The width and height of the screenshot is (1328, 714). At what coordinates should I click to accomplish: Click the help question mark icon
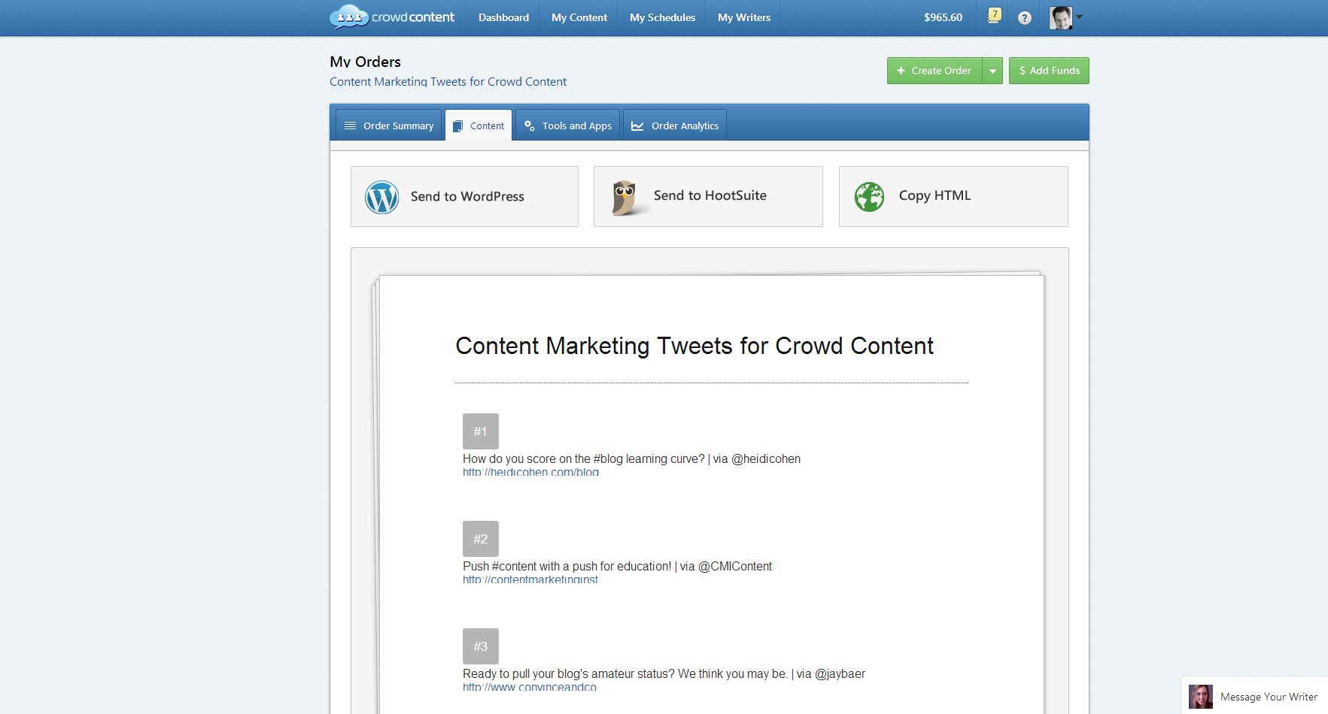point(1024,18)
